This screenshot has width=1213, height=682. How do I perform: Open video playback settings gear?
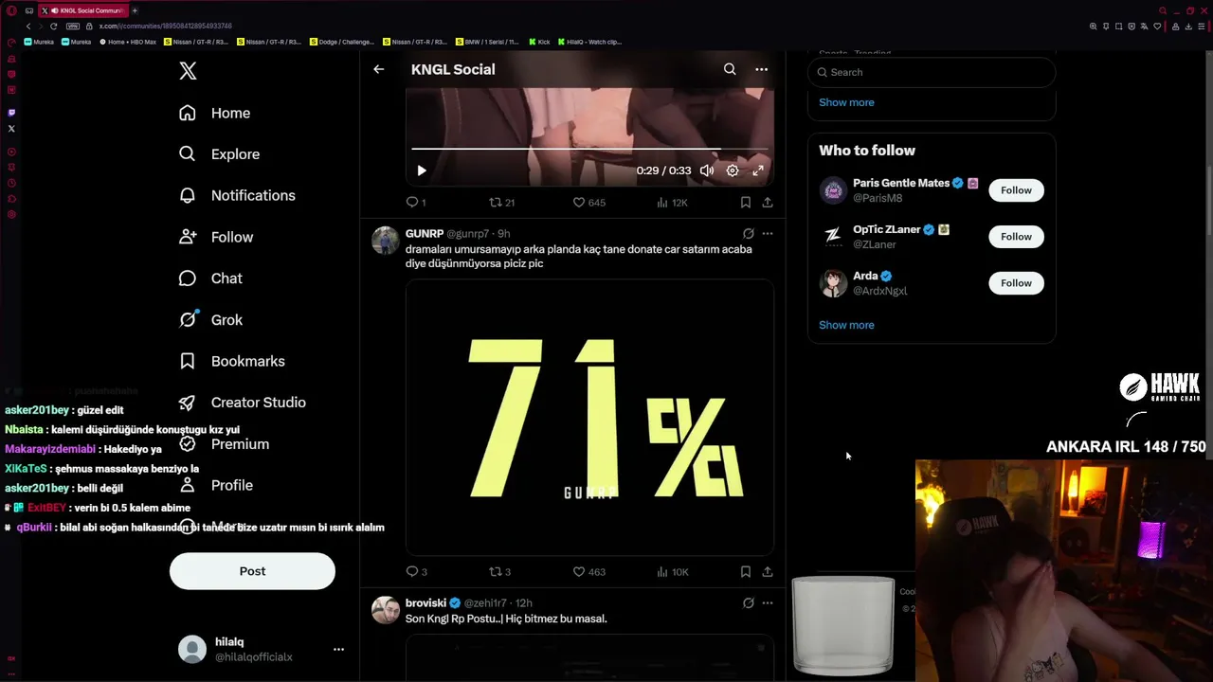tap(733, 170)
